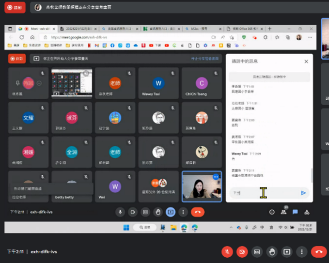Open the taskbar volume icon
The image size is (329, 263).
click(x=286, y=227)
